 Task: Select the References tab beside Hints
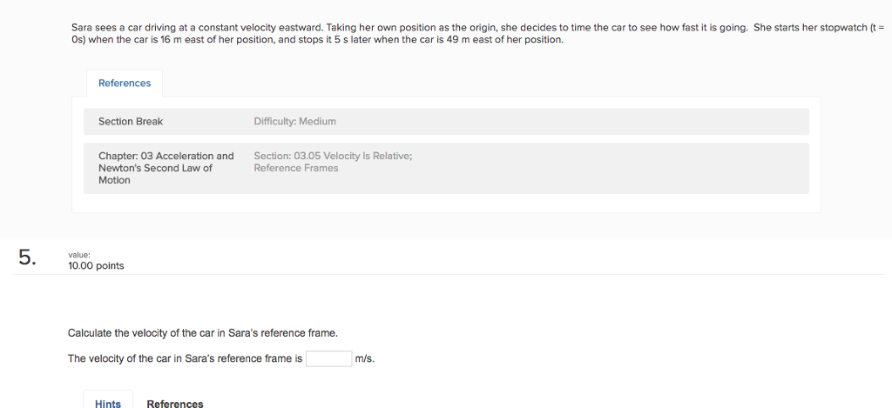coord(175,404)
